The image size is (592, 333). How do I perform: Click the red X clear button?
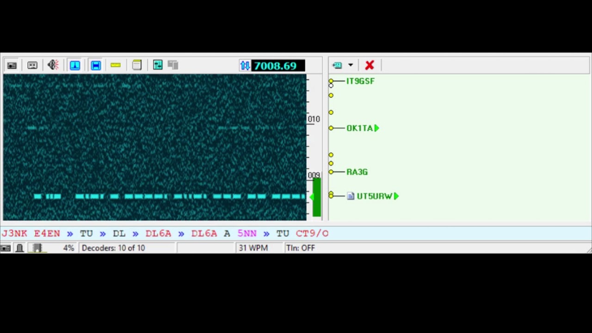(x=370, y=65)
